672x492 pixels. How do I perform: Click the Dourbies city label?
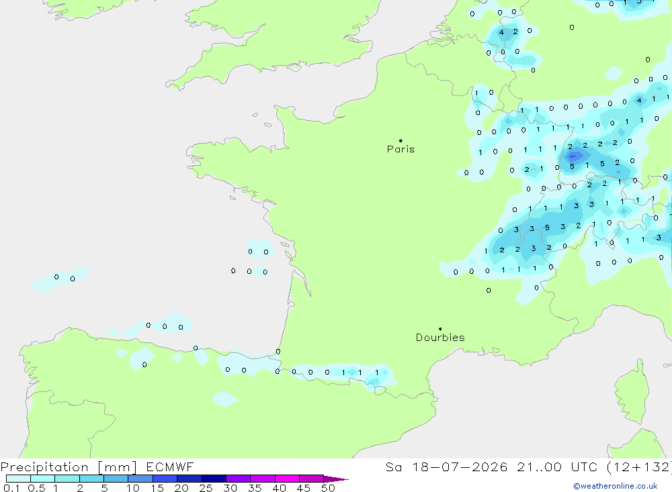coord(440,338)
